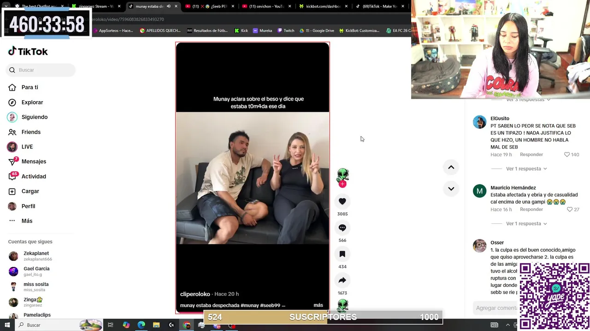Open File Explorer from taskbar
This screenshot has width=590, height=331.
[x=156, y=325]
